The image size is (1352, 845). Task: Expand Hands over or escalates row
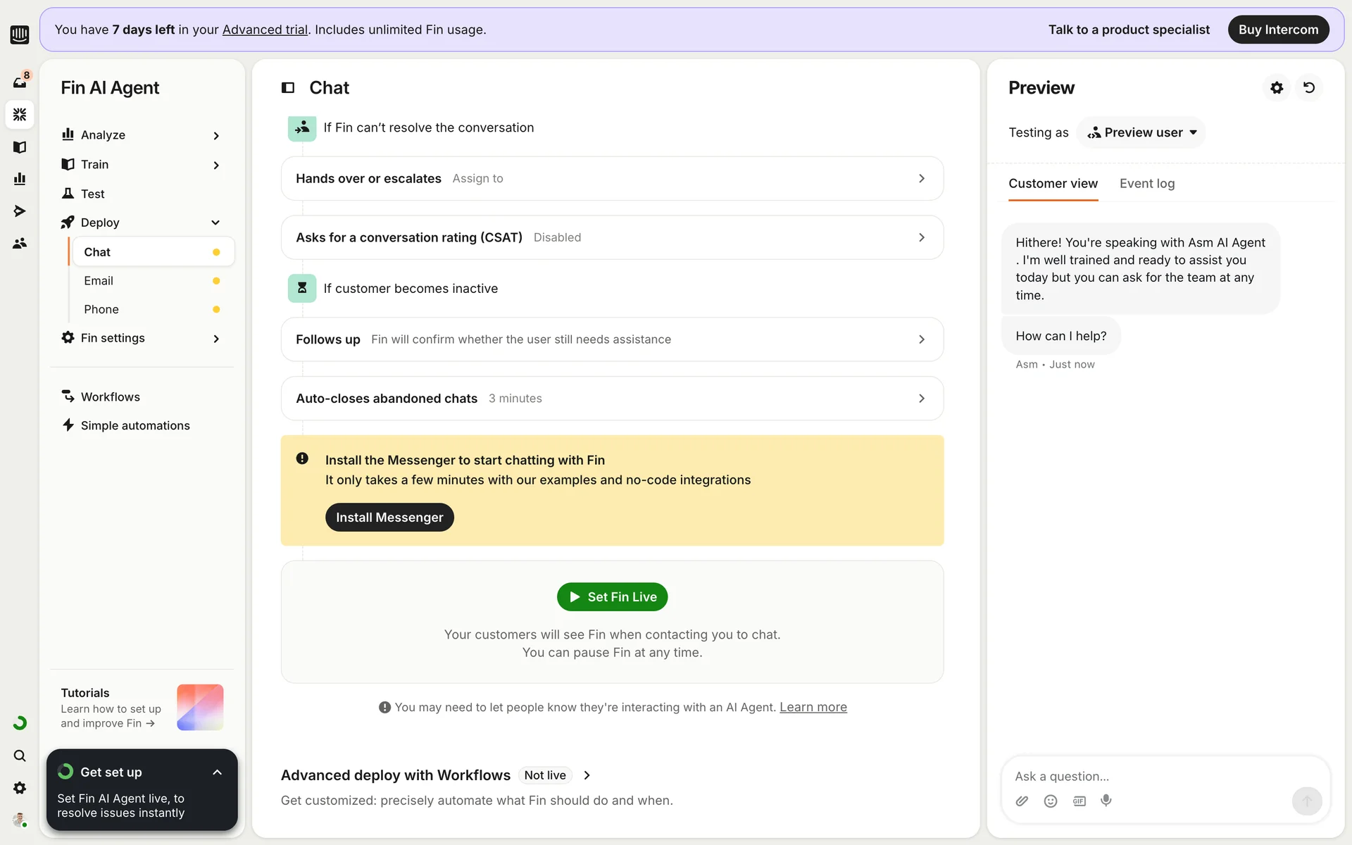611,178
